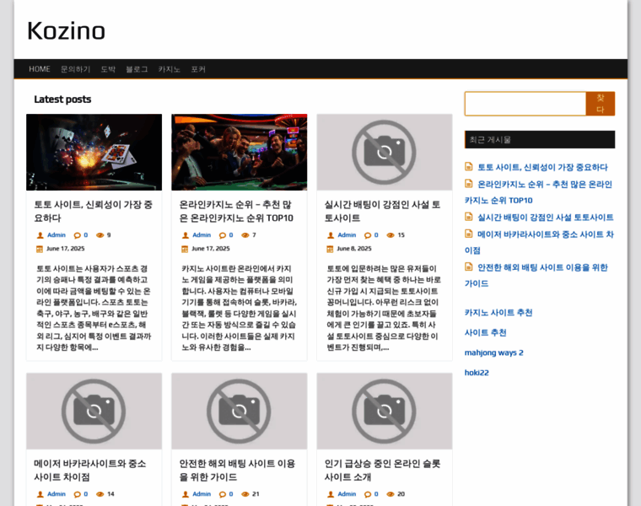The image size is (641, 506).
Task: Click Admin author link on 토토 사이트 post
Action: coord(57,235)
